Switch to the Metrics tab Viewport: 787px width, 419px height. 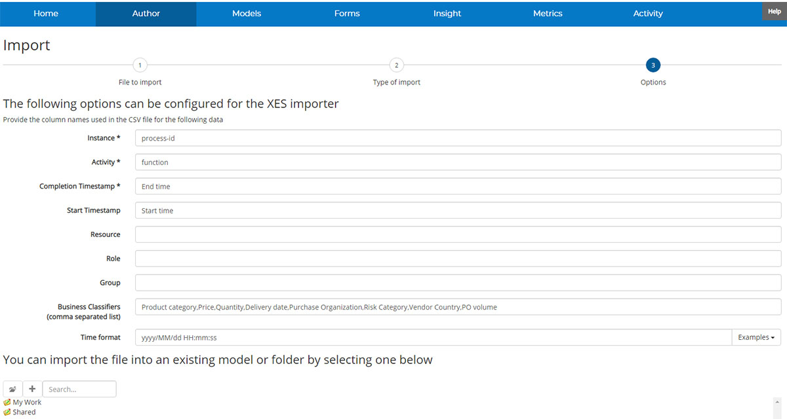(548, 13)
